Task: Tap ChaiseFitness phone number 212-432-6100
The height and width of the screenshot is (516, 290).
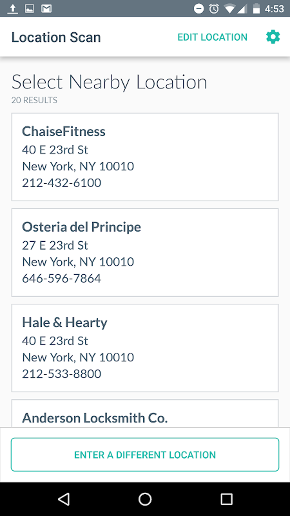Action: tap(62, 183)
